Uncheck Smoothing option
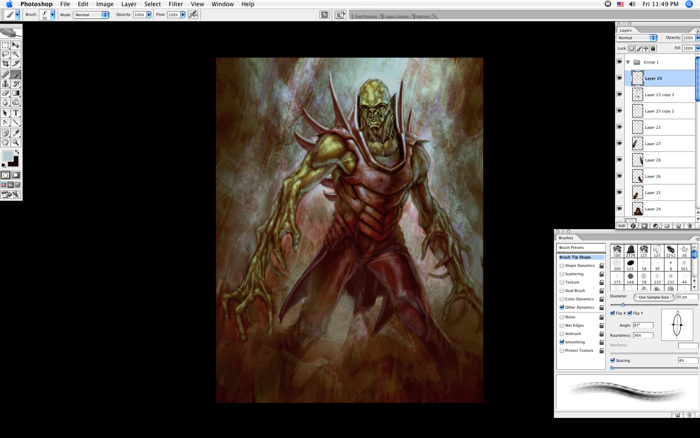The width and height of the screenshot is (700, 438). (562, 342)
